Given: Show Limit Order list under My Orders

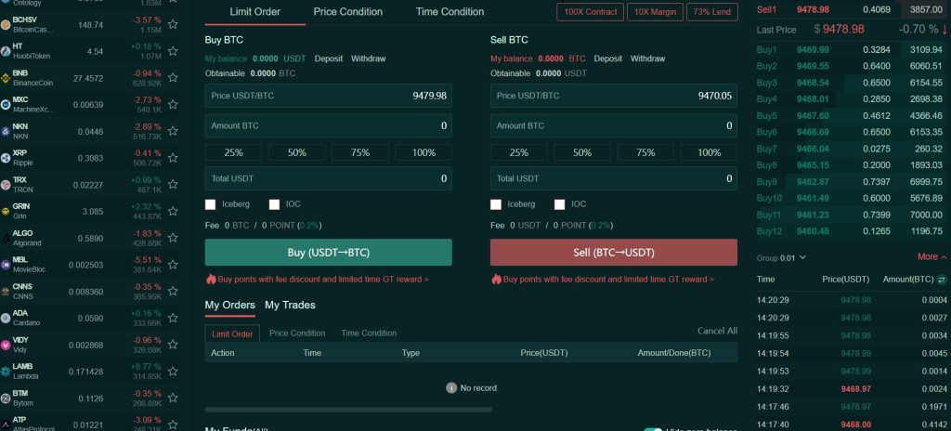Looking at the screenshot, I should tap(232, 333).
